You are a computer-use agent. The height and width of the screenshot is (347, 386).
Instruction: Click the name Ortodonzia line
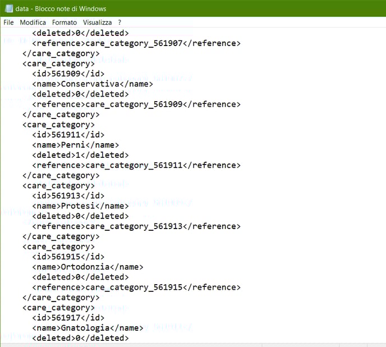88,267
